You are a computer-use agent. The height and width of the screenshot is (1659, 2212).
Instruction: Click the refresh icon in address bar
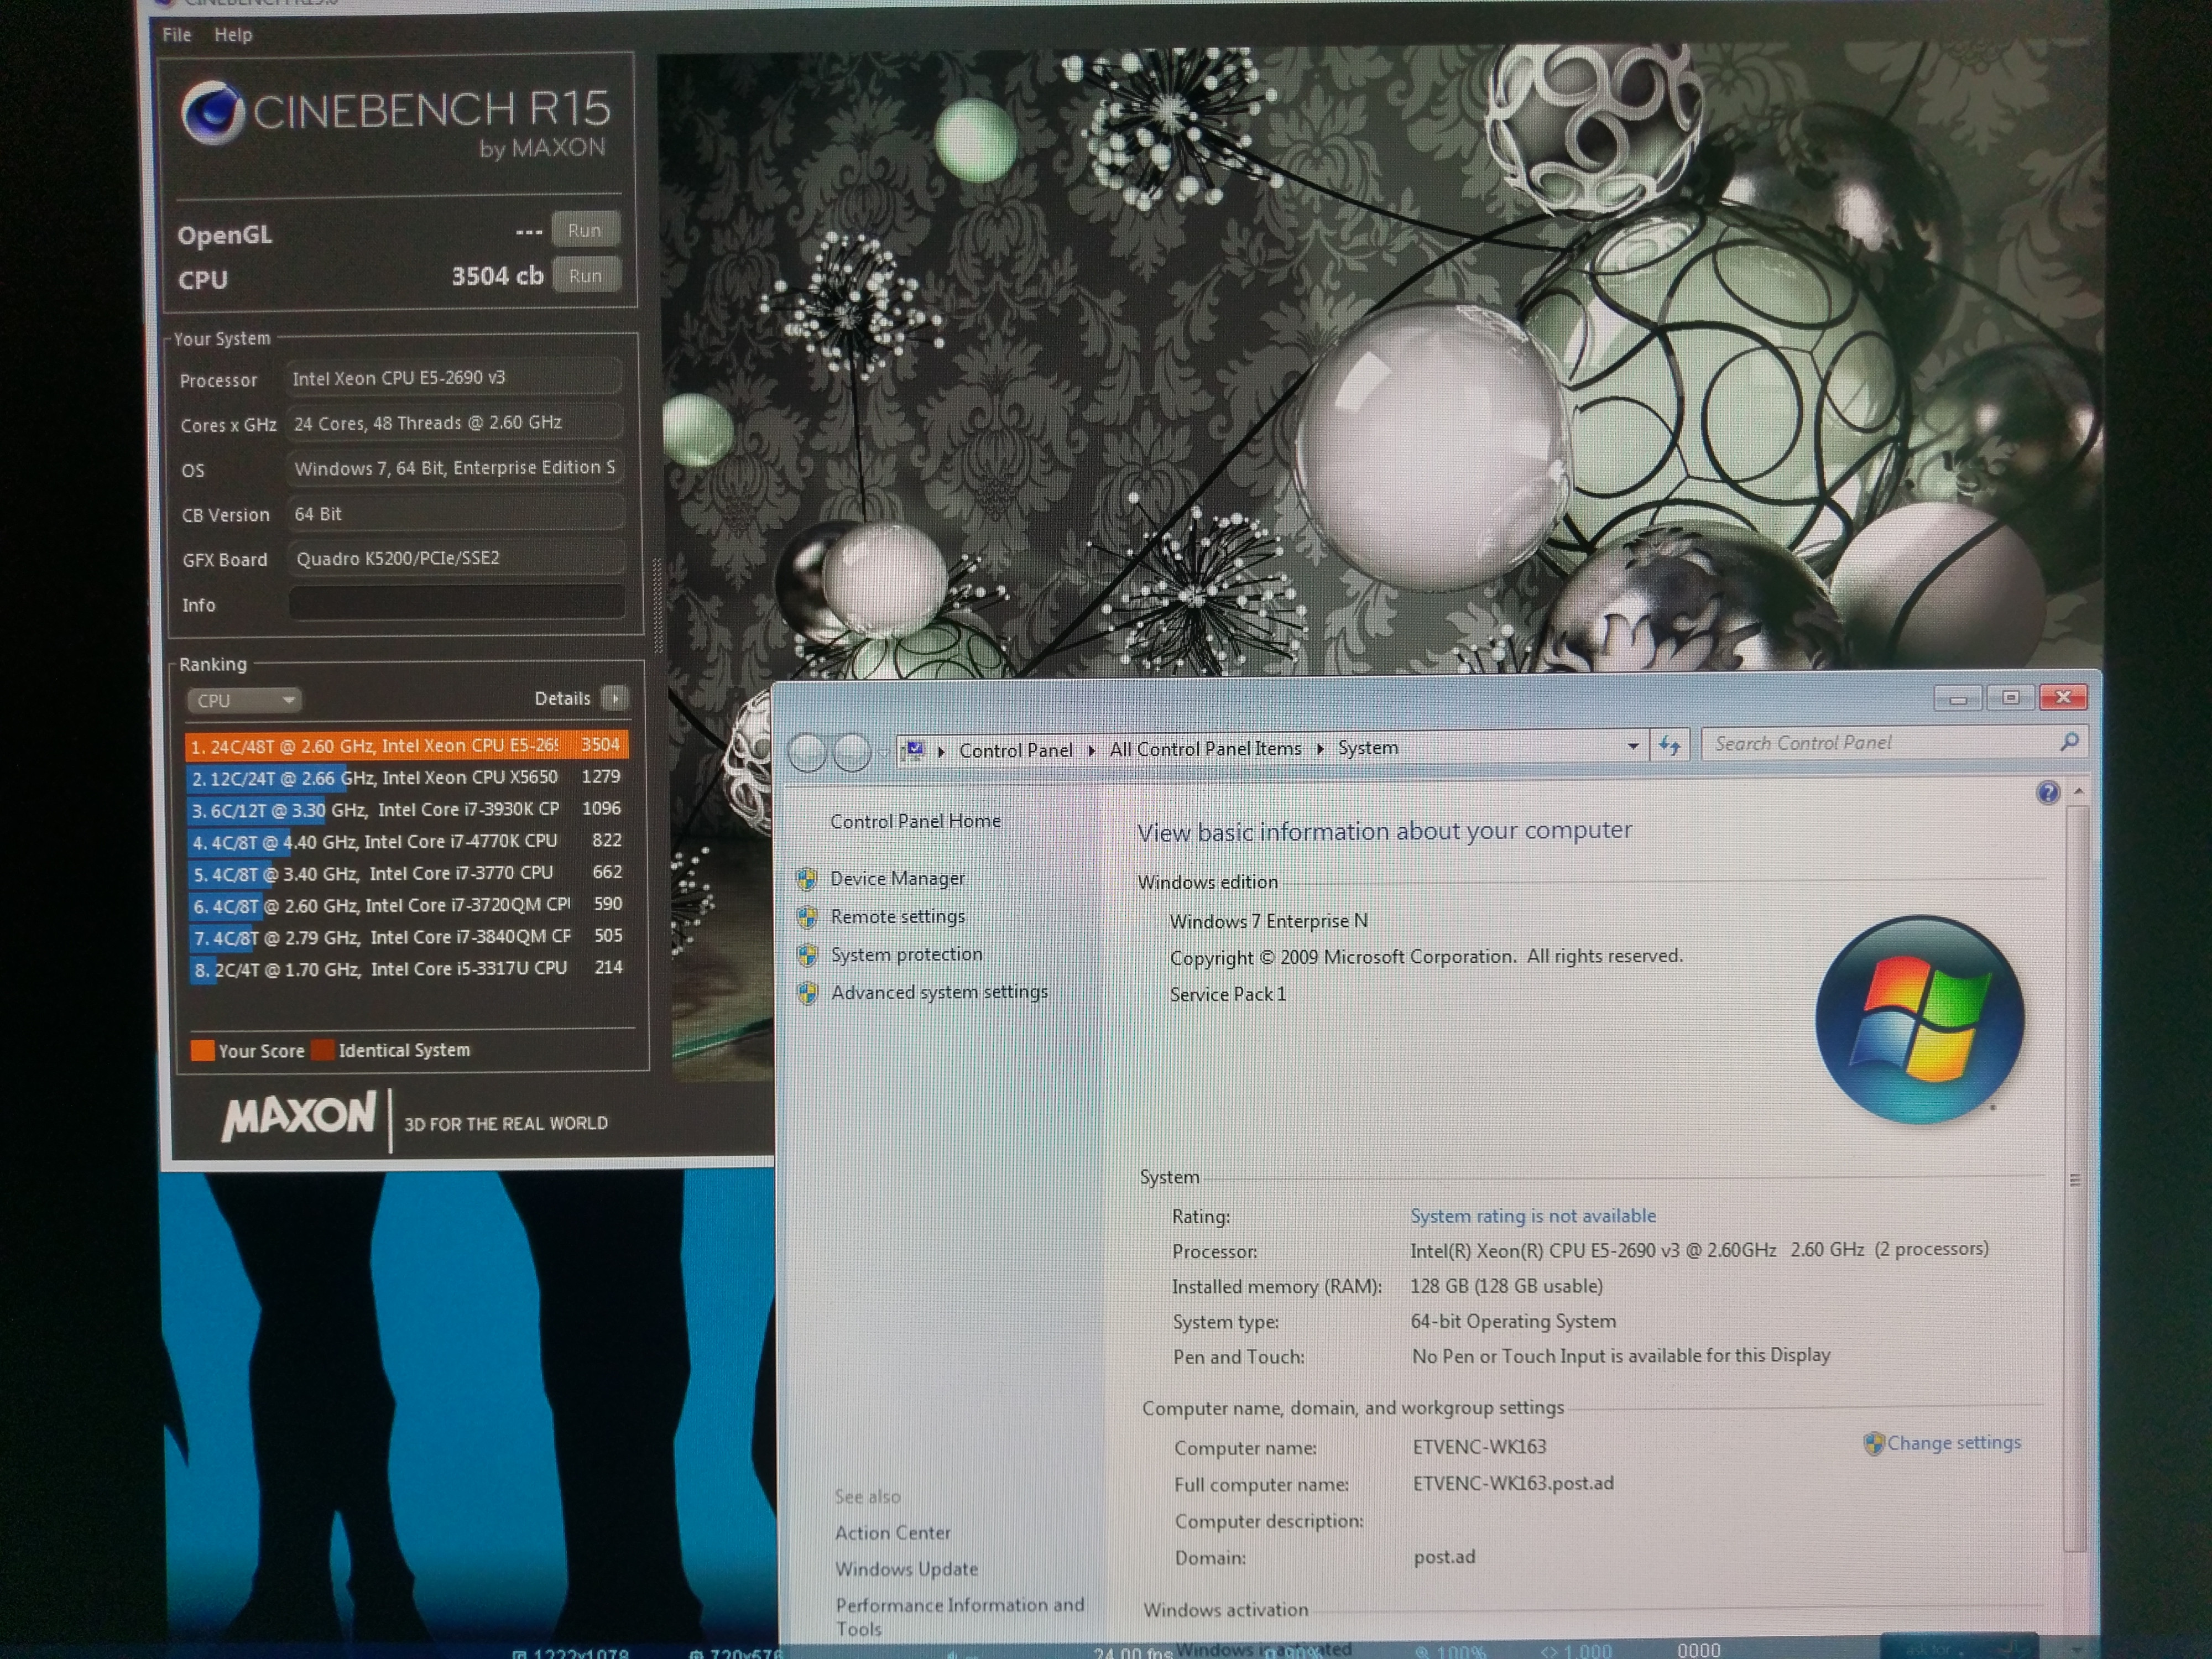1669,746
